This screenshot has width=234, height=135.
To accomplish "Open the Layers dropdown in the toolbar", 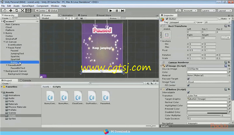I will (208, 11).
